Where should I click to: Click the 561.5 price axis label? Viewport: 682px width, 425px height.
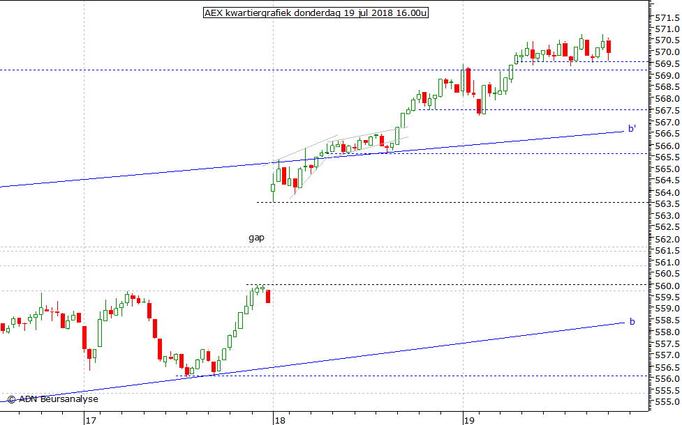[667, 251]
